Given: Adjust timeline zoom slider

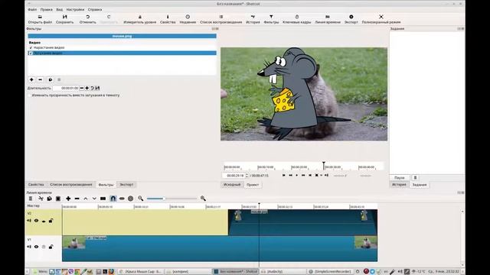Looking at the screenshot, I should (171, 199).
